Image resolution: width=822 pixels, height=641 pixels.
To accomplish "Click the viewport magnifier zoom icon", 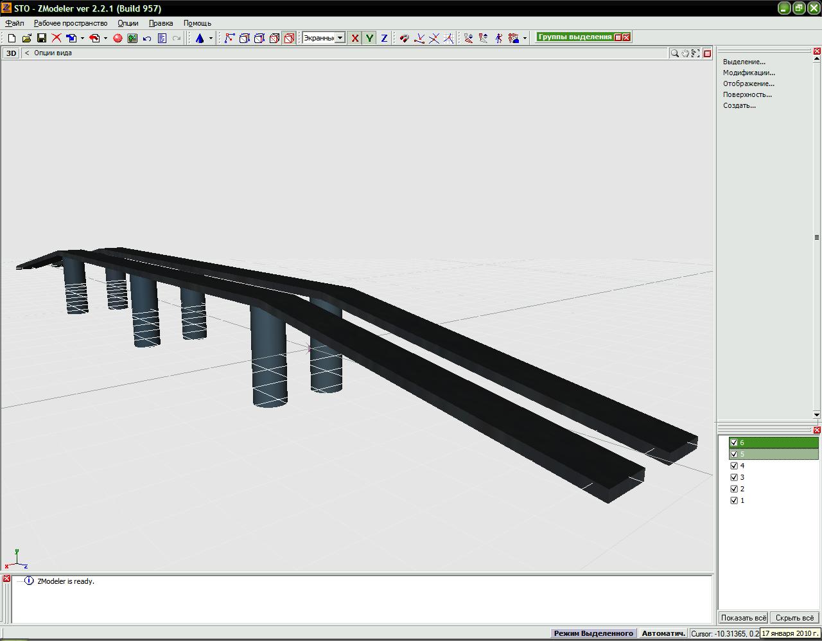I will point(674,53).
